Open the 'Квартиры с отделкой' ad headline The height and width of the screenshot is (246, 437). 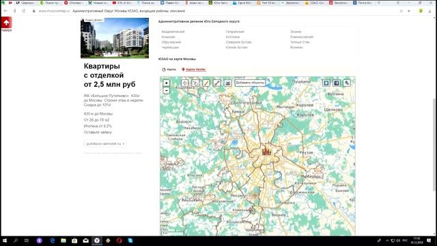[x=109, y=75]
